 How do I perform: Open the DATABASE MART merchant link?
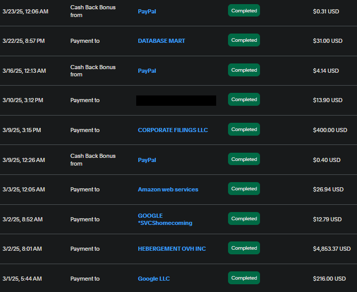click(x=161, y=41)
